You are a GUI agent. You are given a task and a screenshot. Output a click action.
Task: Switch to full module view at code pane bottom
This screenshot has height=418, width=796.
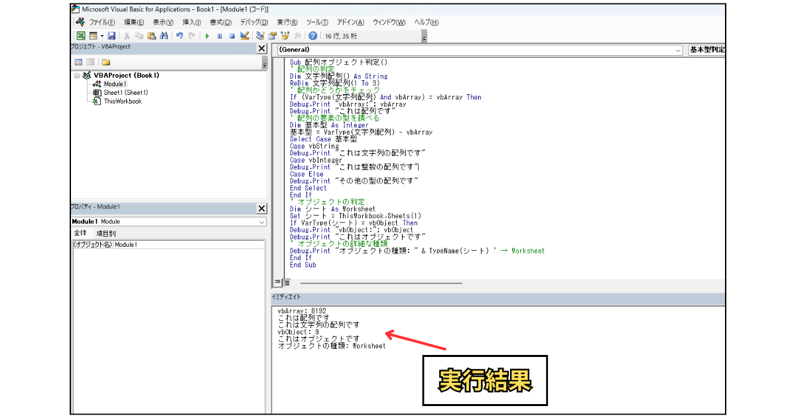point(287,283)
